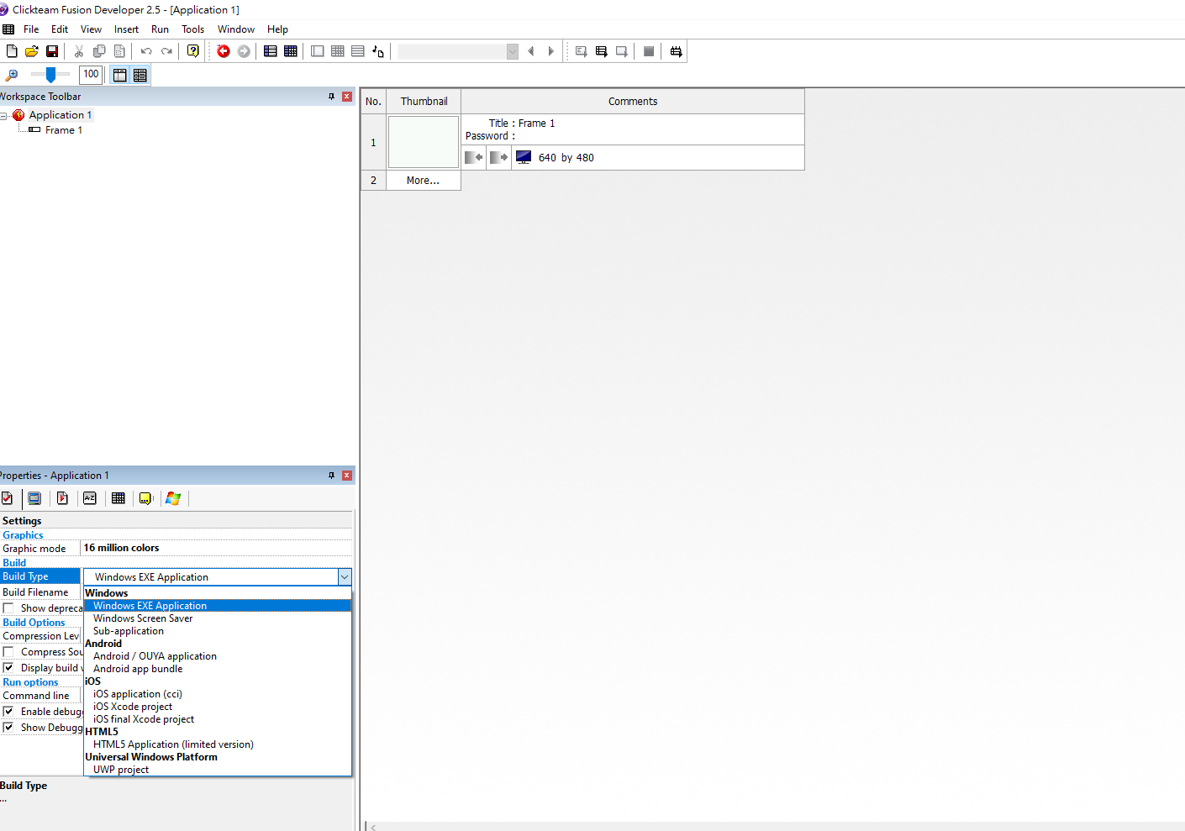Click the zoom magnifier icon

click(11, 75)
